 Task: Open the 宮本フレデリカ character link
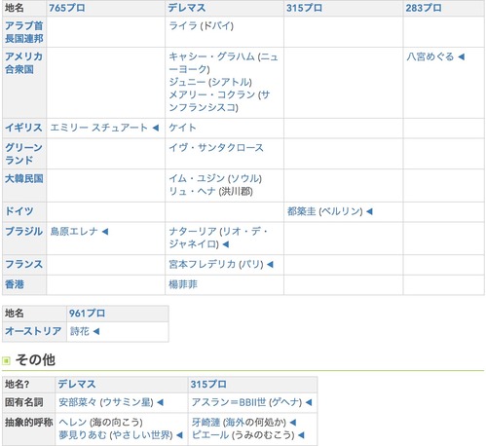click(x=203, y=265)
